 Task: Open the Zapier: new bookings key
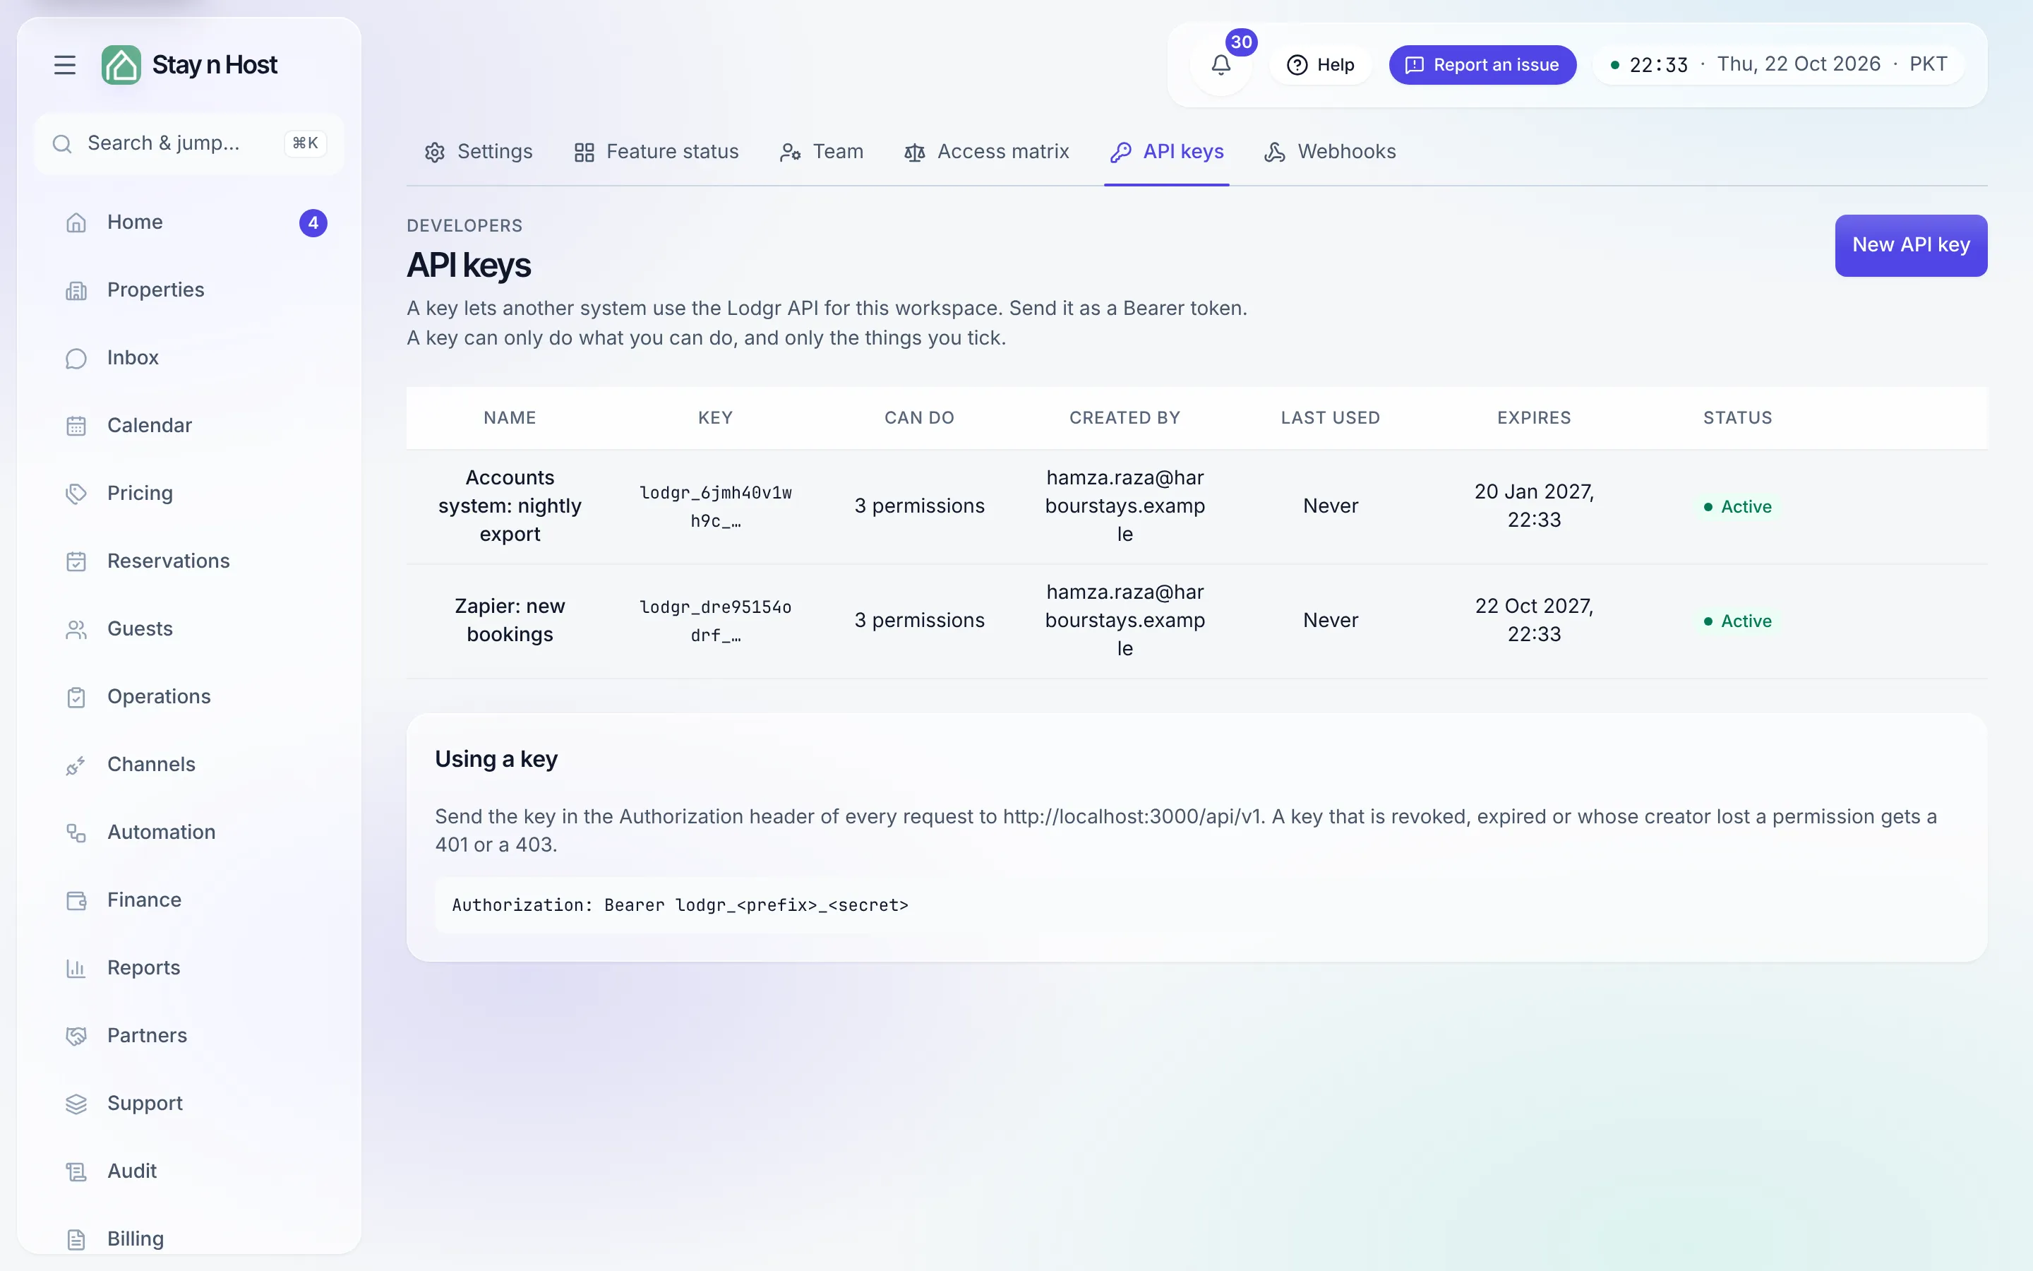coord(510,621)
